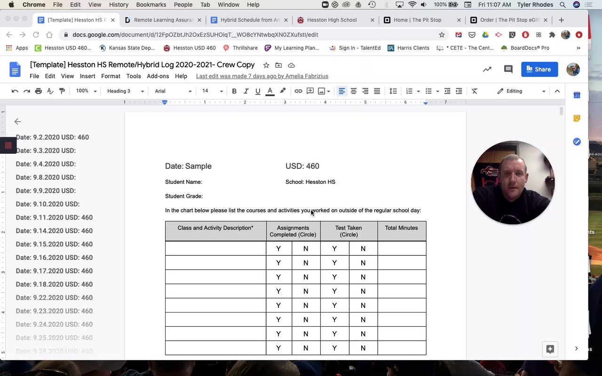Screen dimensions: 602x376
Task: Click the Move to folder icon
Action: 278,65
